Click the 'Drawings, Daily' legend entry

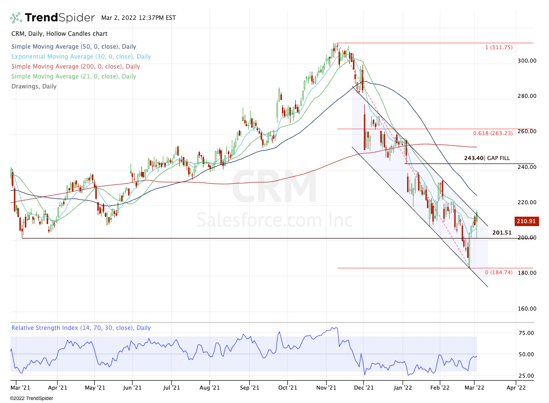tap(34, 86)
